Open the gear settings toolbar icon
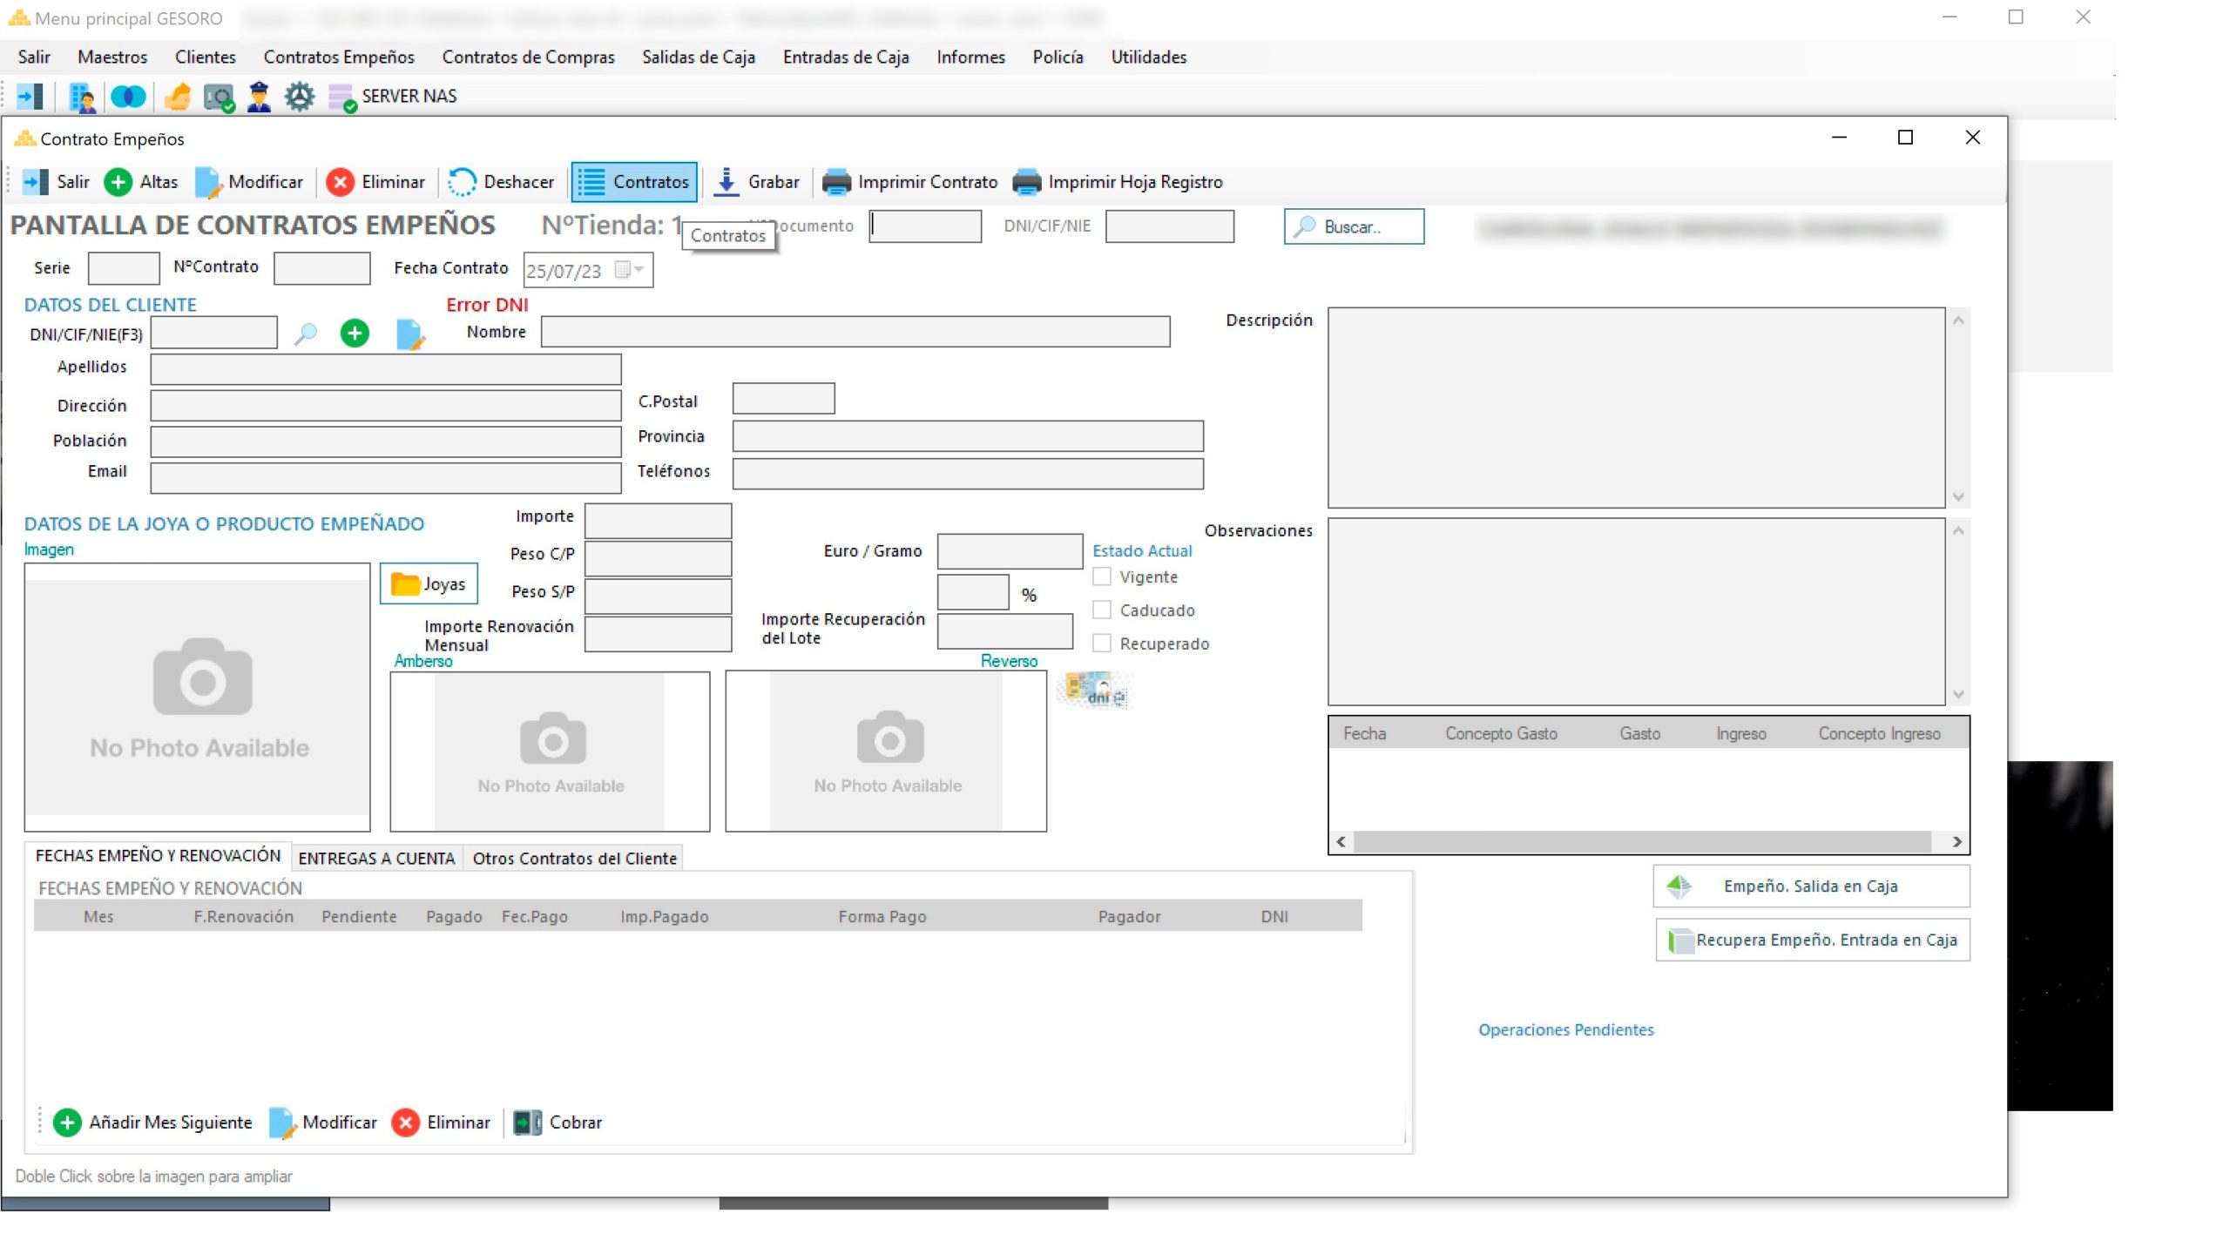 point(300,96)
